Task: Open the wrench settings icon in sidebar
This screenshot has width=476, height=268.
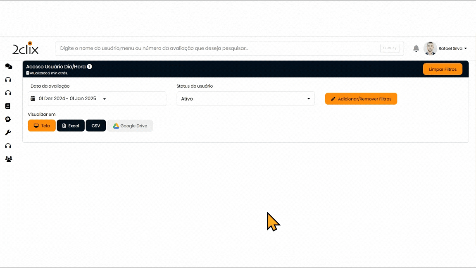Action: pos(8,132)
